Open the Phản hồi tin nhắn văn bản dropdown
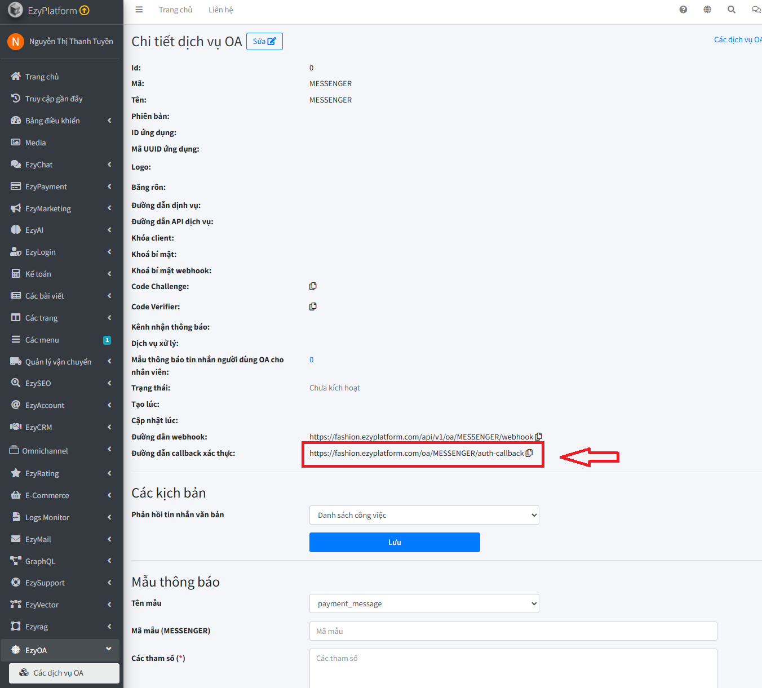The width and height of the screenshot is (762, 688). point(424,515)
